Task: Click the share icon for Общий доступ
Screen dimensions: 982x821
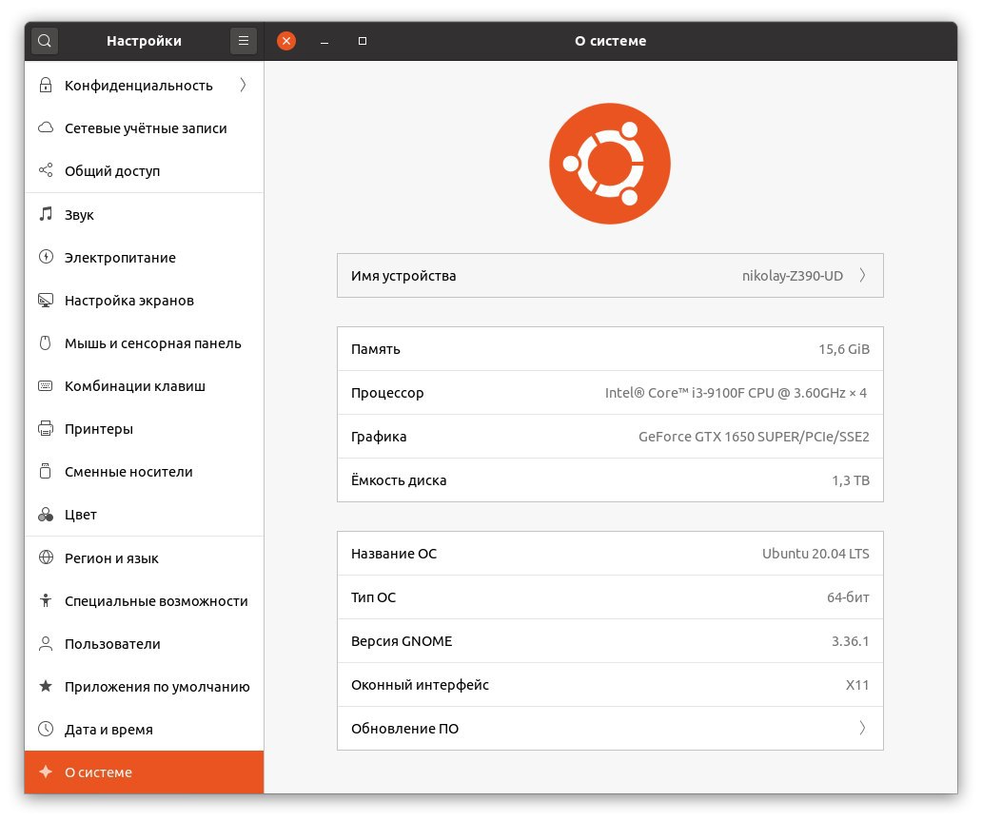Action: pyautogui.click(x=45, y=170)
